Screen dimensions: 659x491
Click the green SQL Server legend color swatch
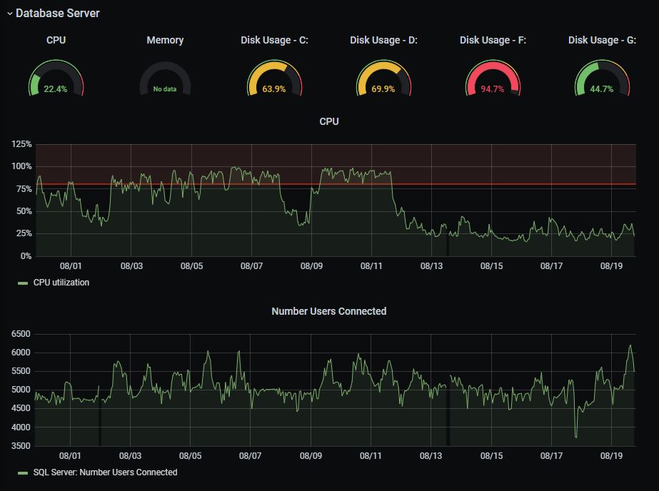[x=23, y=473]
